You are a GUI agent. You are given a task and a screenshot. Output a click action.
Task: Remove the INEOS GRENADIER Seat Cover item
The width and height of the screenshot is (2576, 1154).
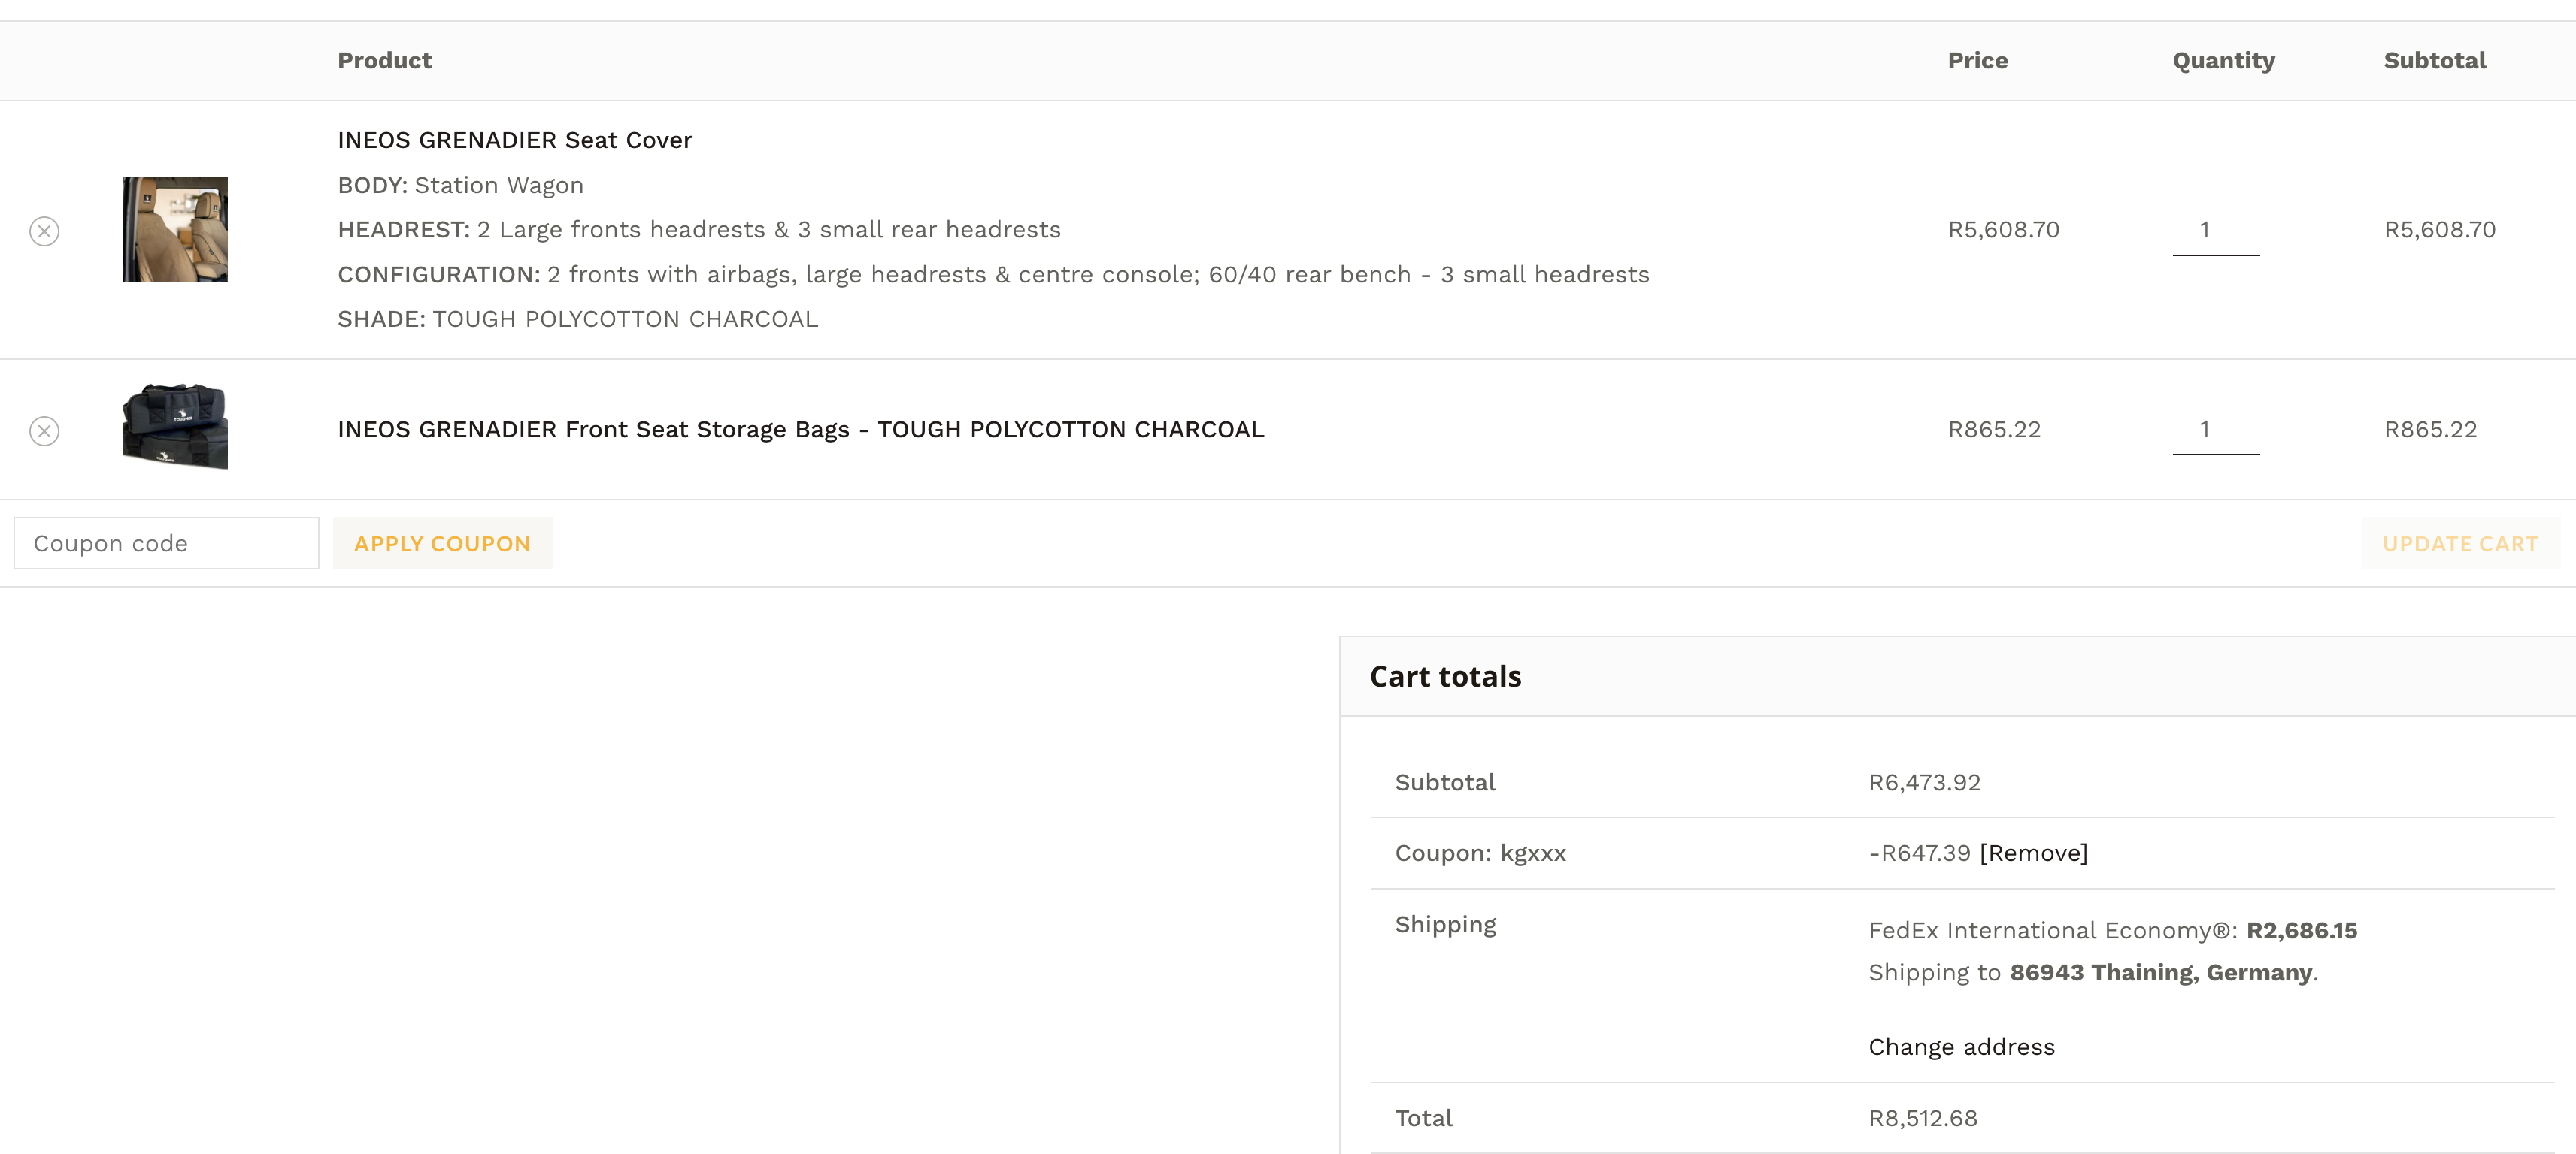[44, 231]
